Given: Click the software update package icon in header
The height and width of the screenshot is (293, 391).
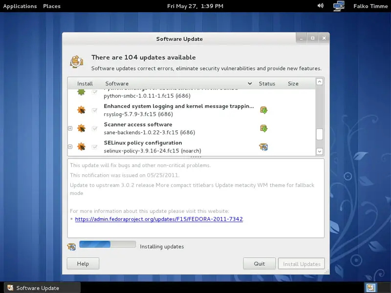Looking at the screenshot, I should point(77,62).
